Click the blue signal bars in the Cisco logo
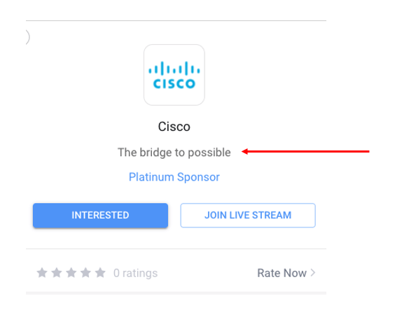 pyautogui.click(x=174, y=69)
